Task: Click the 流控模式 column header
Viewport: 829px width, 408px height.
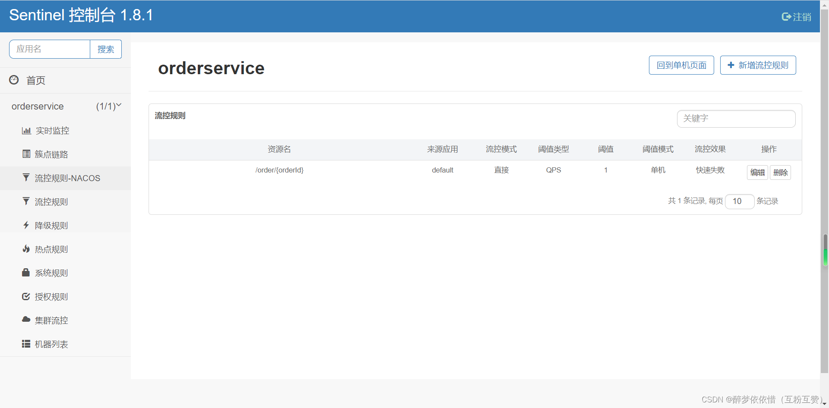Action: tap(501, 149)
